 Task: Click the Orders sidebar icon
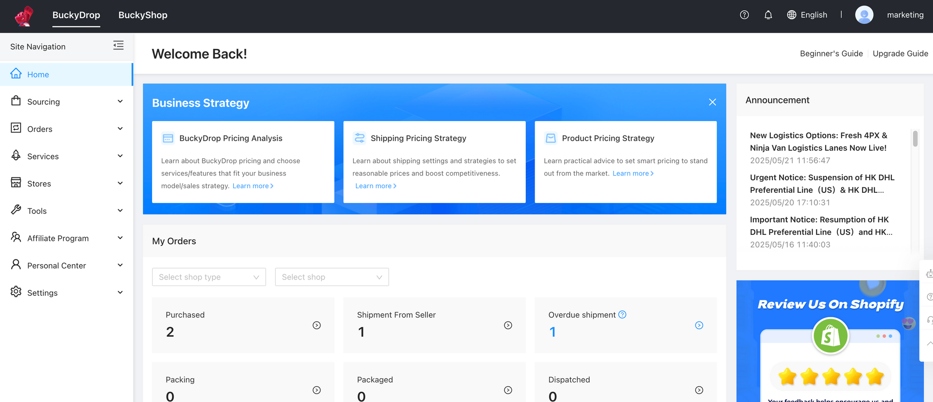(x=16, y=128)
